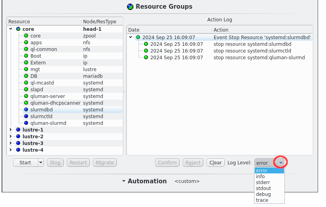Click 'head-1' node cell
The width and height of the screenshot is (326, 207).
pos(92,29)
